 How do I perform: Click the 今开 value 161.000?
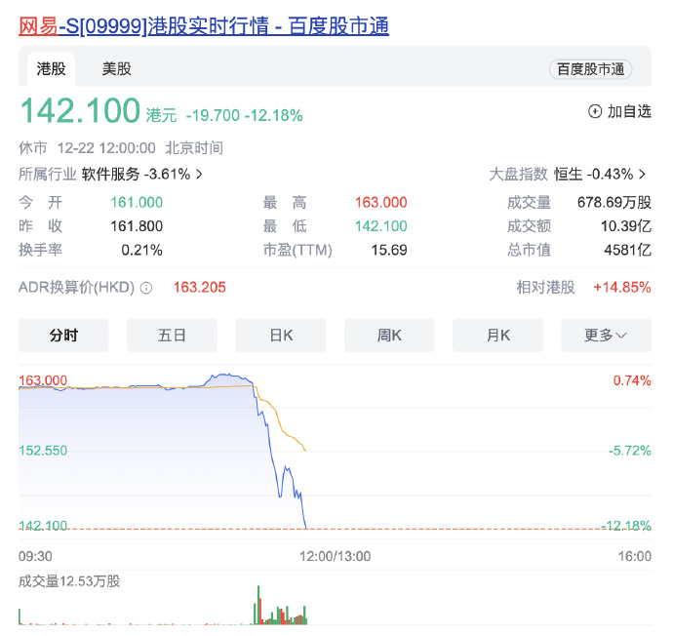pos(137,202)
